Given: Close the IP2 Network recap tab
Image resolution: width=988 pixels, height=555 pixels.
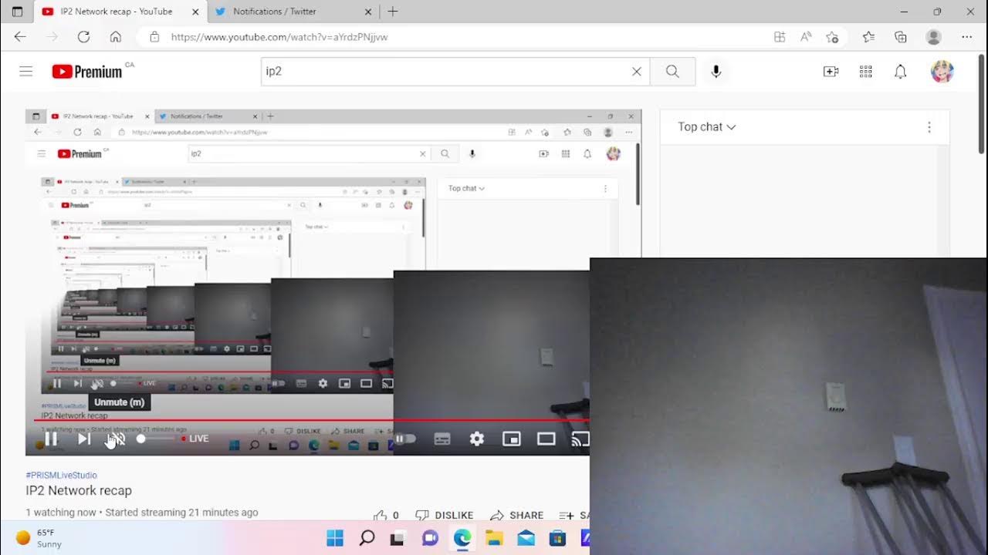Looking at the screenshot, I should [195, 12].
